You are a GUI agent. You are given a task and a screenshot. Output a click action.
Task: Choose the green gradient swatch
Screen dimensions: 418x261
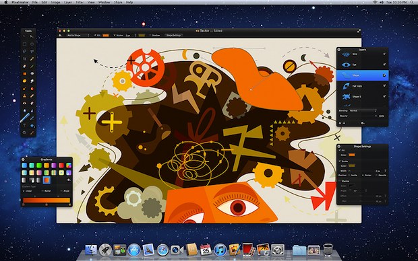pyautogui.click(x=39, y=165)
